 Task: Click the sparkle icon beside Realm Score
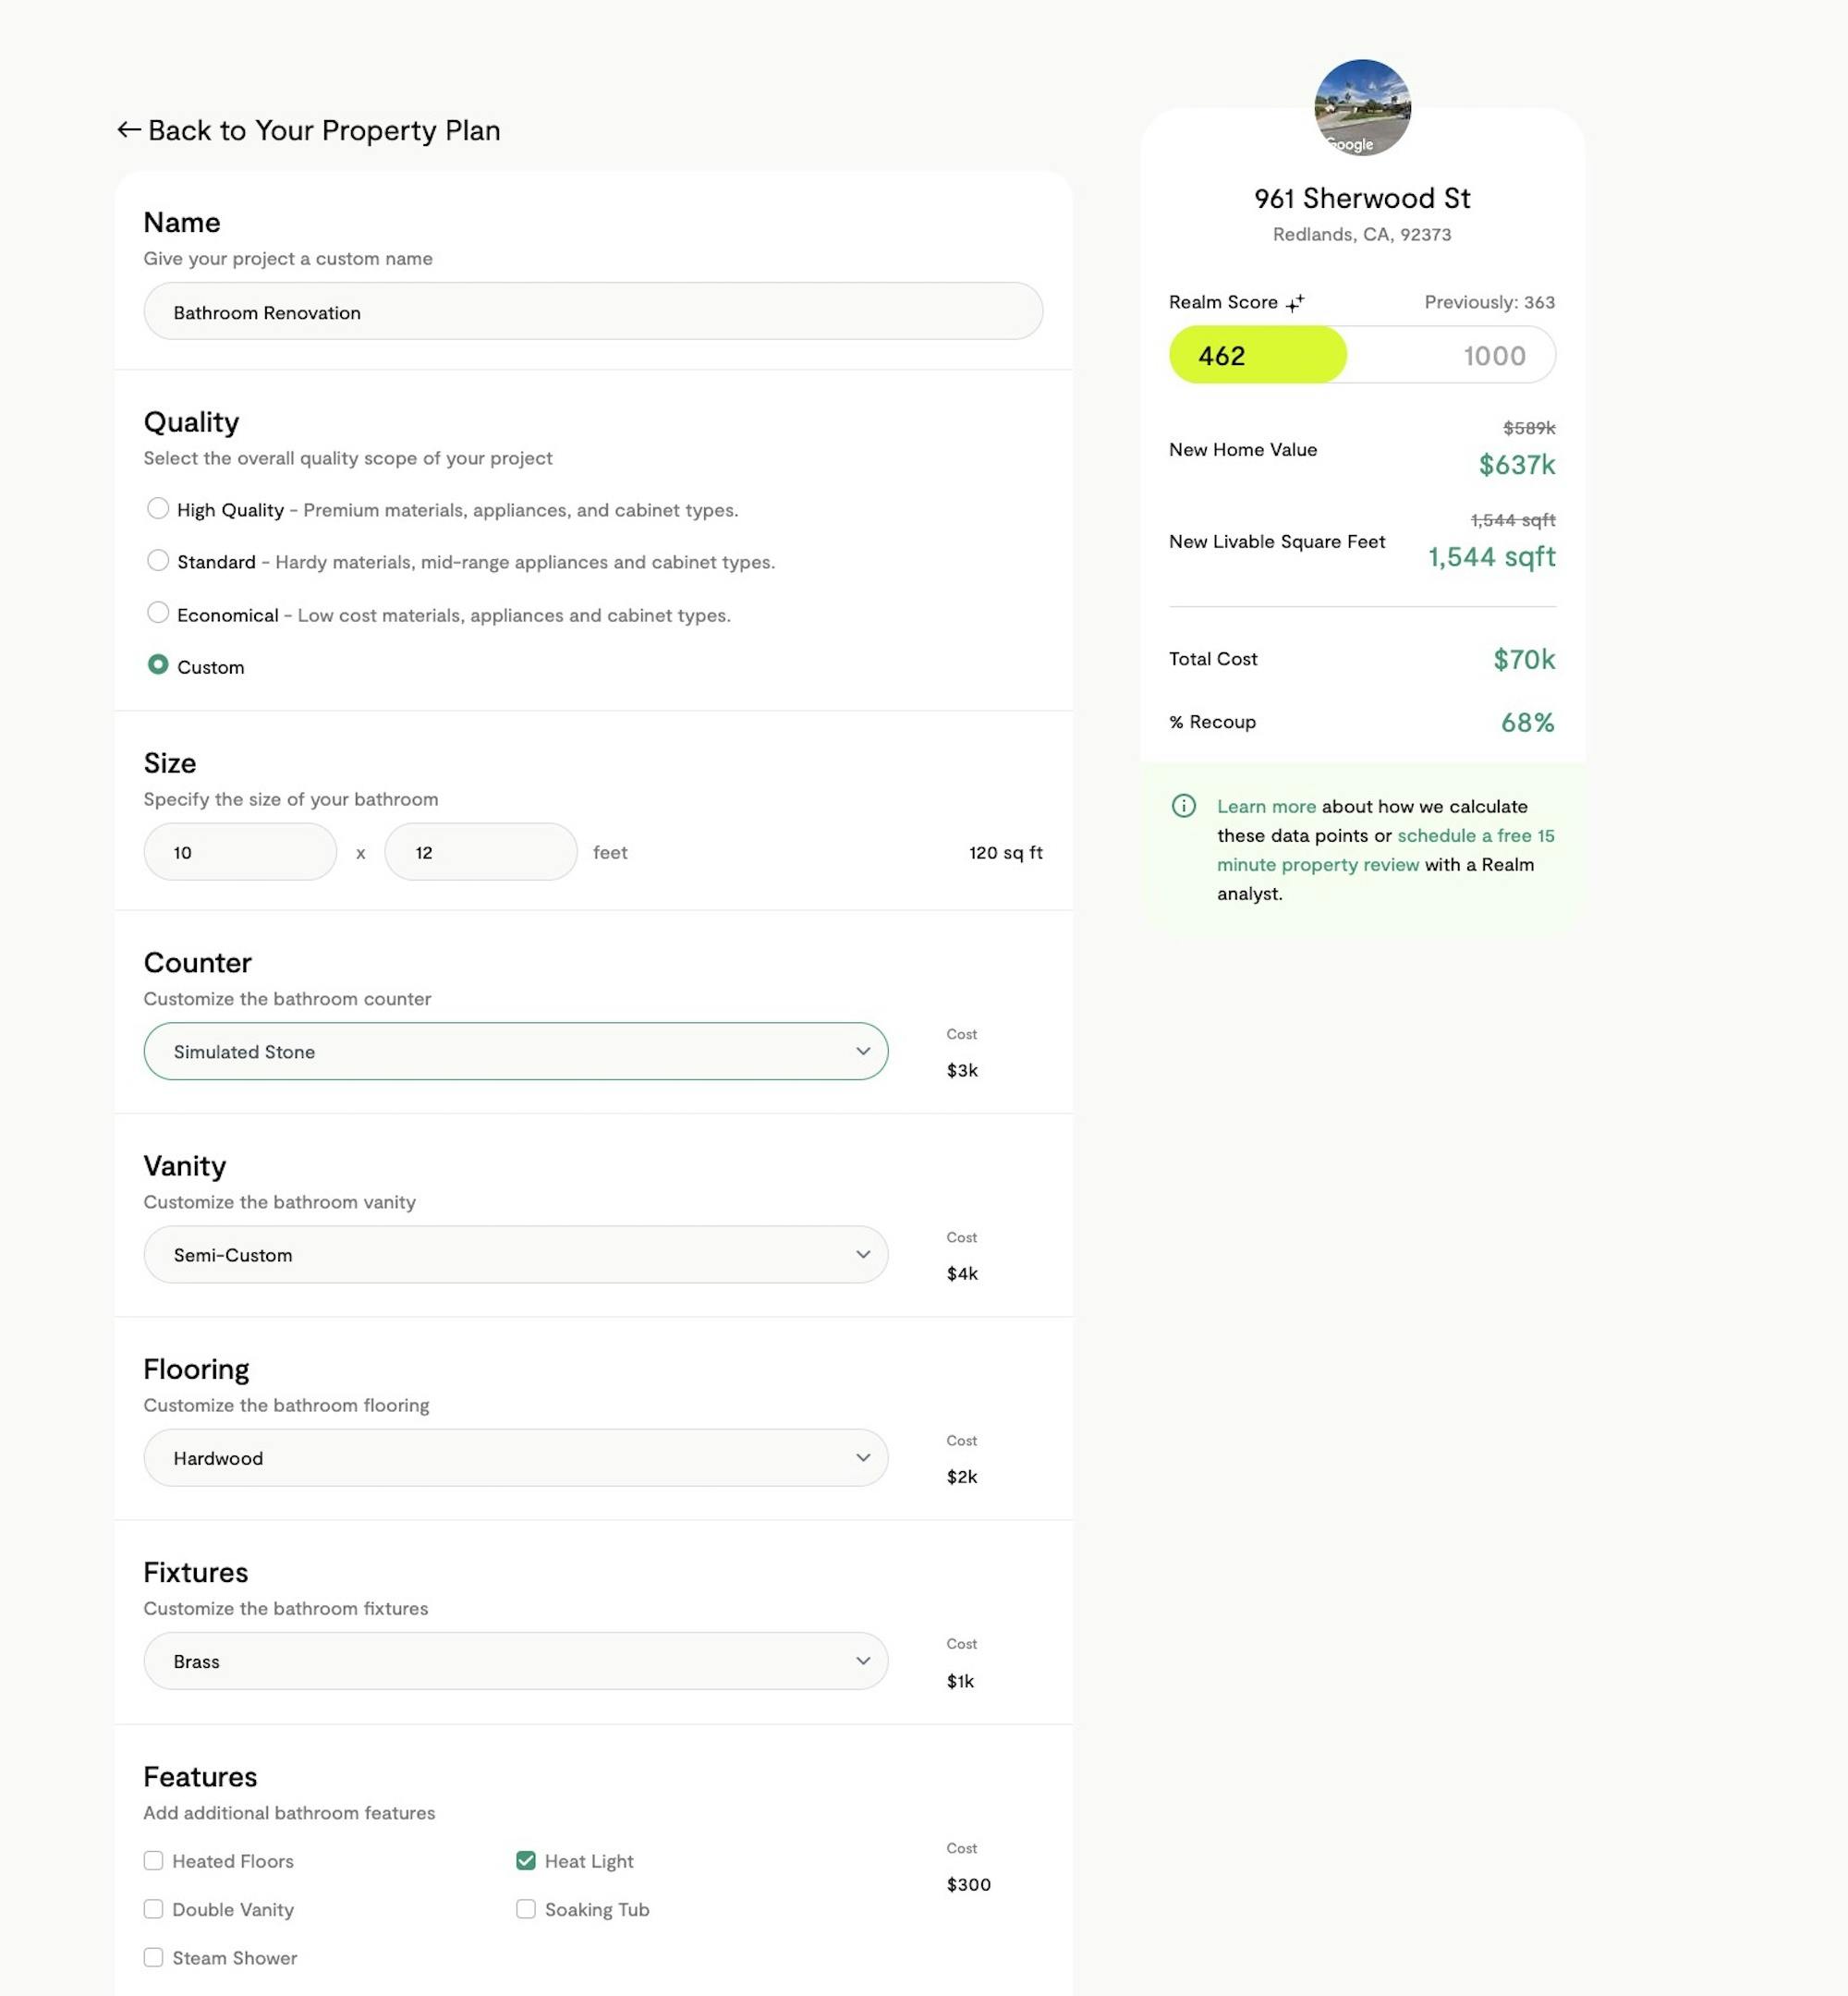[1295, 303]
